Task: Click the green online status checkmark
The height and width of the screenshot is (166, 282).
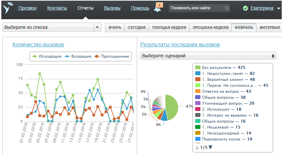Action: [245, 8]
